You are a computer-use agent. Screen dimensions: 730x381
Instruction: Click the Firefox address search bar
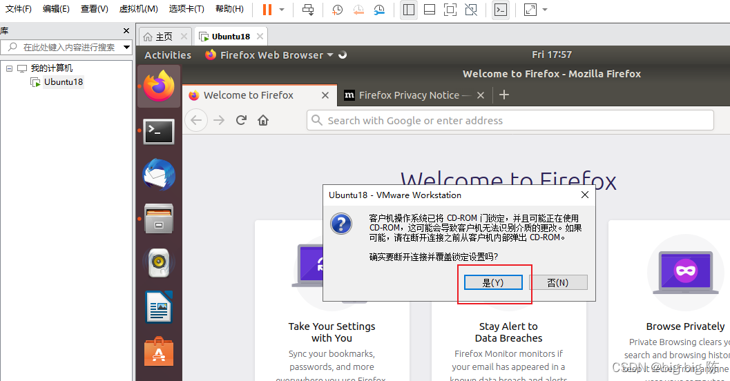(510, 121)
